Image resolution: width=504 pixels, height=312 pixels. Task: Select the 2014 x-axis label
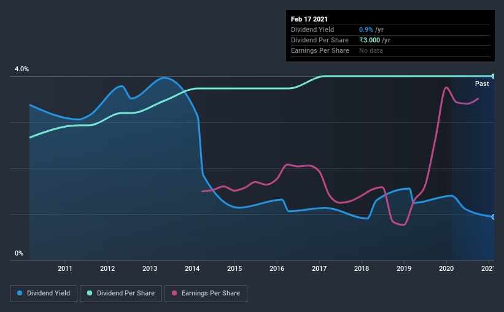(192, 268)
